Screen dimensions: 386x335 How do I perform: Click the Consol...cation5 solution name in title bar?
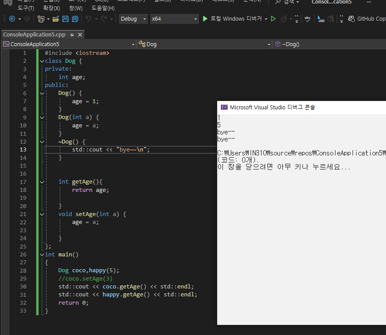point(331,2)
